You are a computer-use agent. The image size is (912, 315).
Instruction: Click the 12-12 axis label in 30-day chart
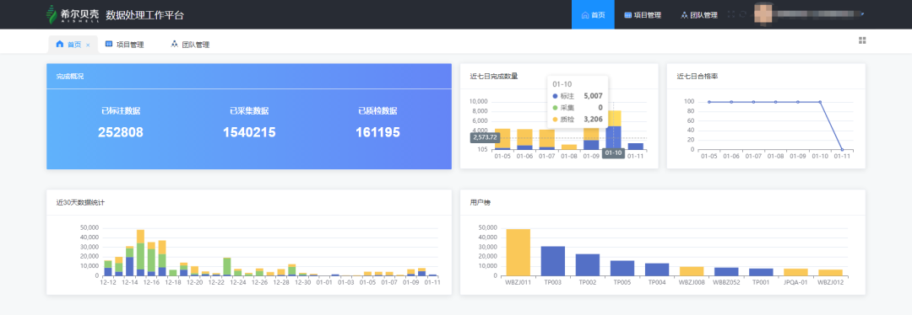coord(108,282)
